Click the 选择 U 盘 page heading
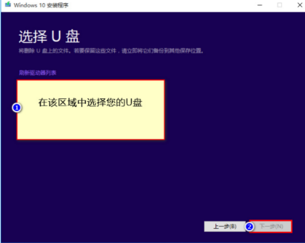 [49, 36]
